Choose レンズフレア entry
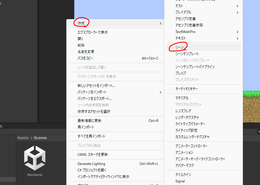 203,111
